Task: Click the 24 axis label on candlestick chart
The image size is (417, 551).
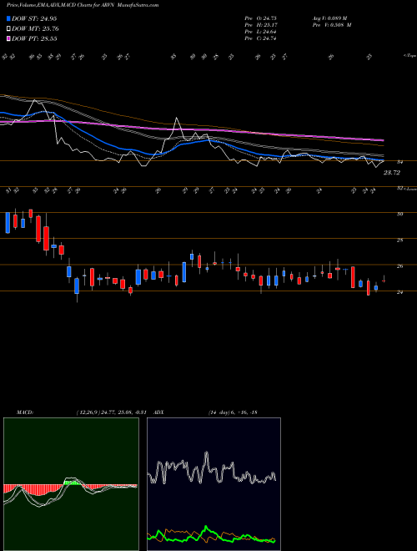Action: [399, 292]
